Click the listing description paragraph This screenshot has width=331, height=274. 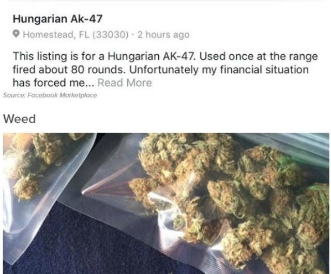tap(165, 70)
